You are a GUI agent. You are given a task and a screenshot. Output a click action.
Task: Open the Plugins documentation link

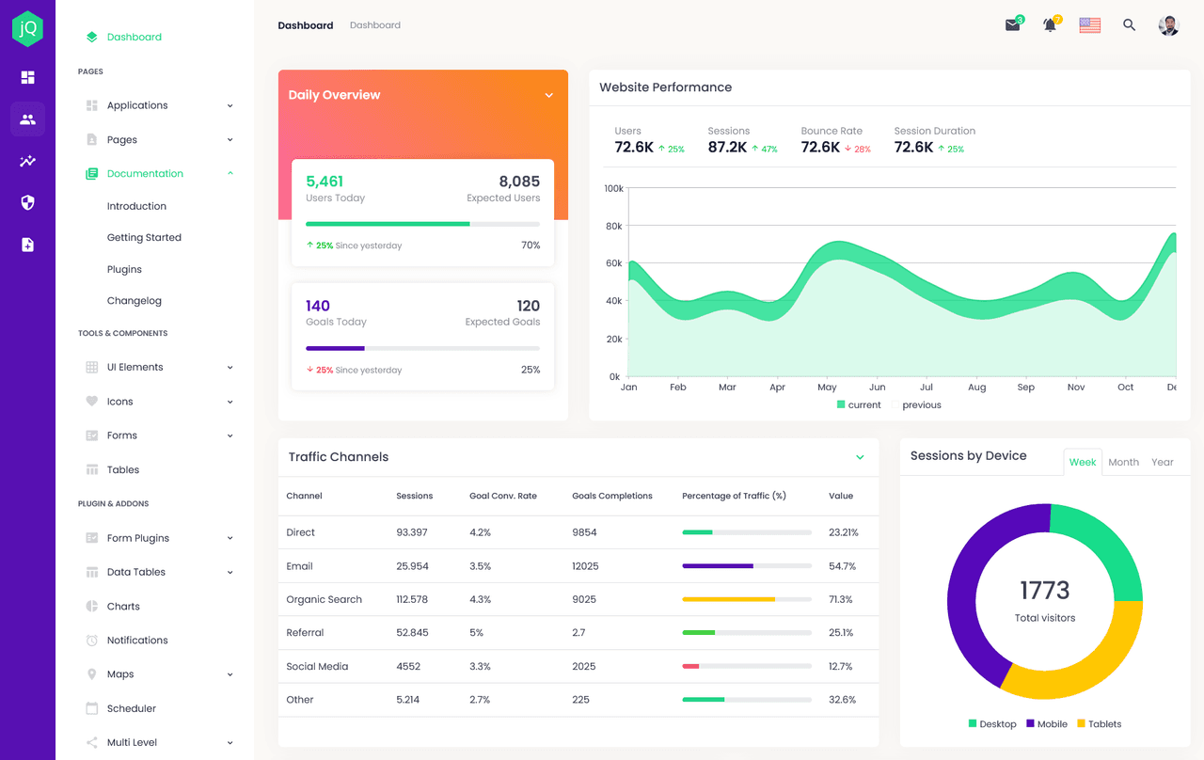pyautogui.click(x=124, y=269)
